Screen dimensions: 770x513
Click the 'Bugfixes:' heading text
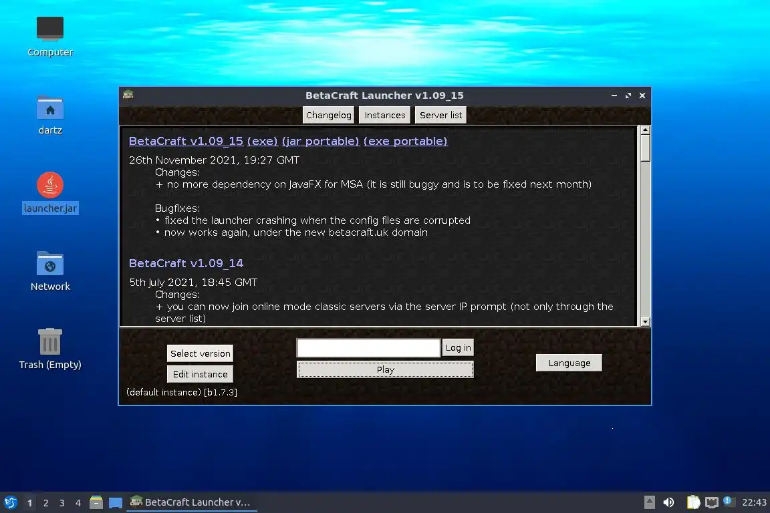[177, 208]
